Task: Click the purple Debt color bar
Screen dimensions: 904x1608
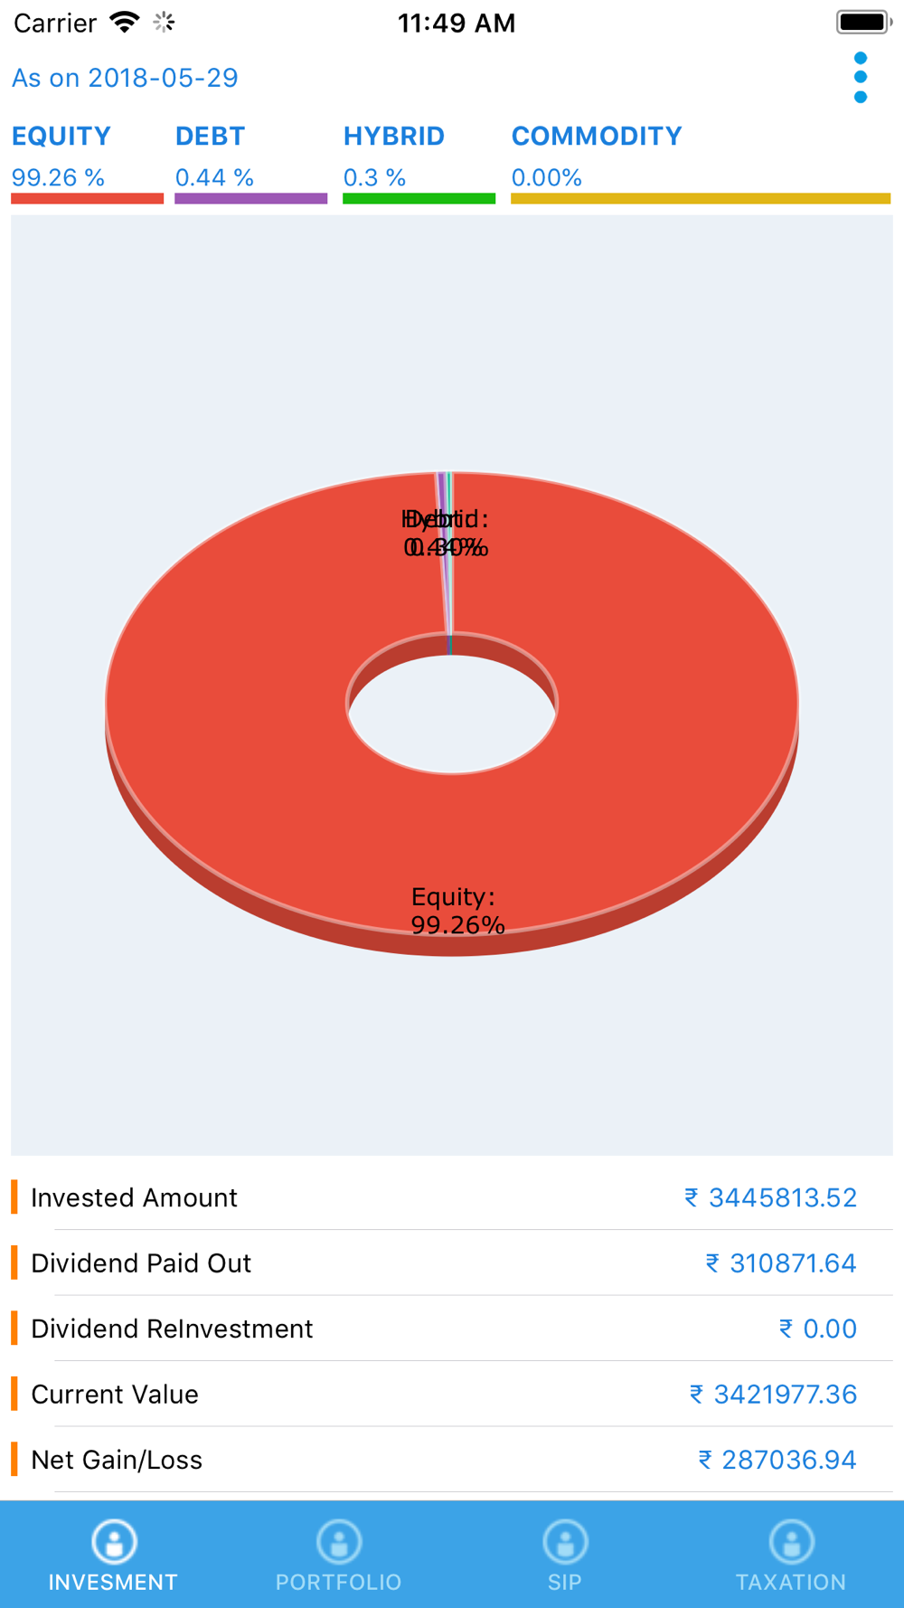Action: click(x=250, y=198)
